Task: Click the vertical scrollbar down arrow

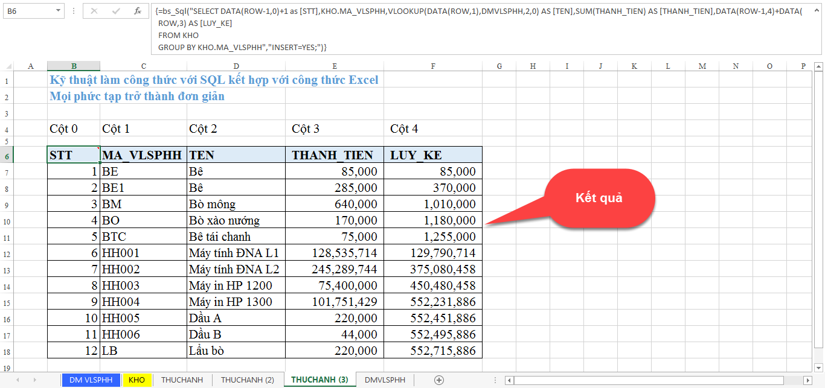Action: (x=820, y=367)
